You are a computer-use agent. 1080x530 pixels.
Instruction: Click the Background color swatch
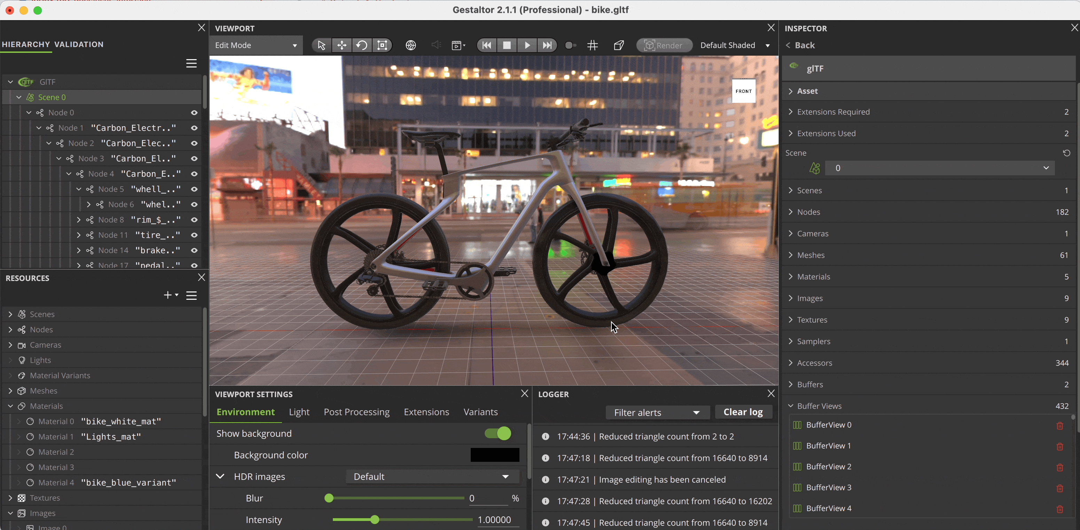point(495,455)
